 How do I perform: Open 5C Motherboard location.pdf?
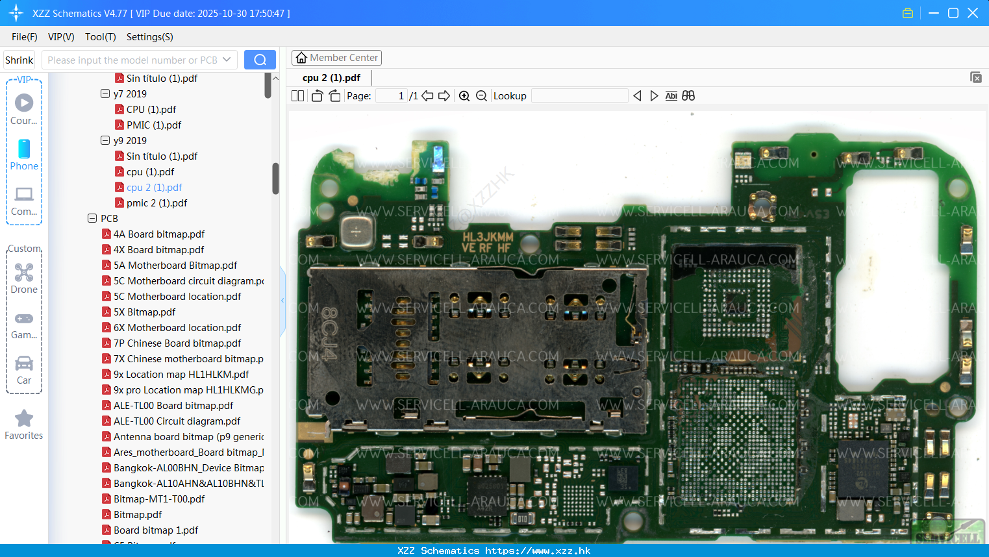171,296
